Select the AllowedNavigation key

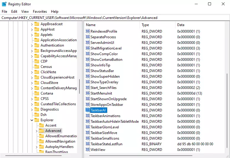point(60,141)
